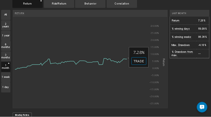Open the Risk/Return tab
This screenshot has height=117, width=211.
click(x=59, y=4)
